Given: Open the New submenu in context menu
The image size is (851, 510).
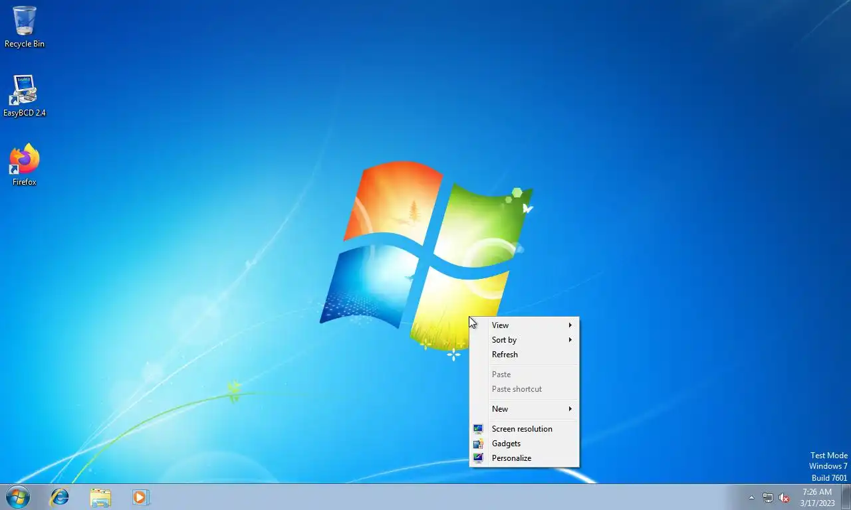Looking at the screenshot, I should coord(524,409).
